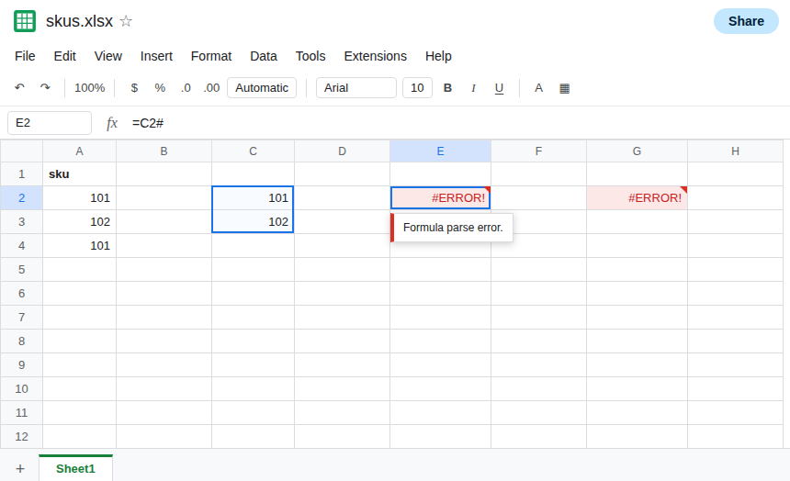Viewport: 790px width, 481px height.
Task: Format as currency with dollar icon
Action: click(x=134, y=87)
